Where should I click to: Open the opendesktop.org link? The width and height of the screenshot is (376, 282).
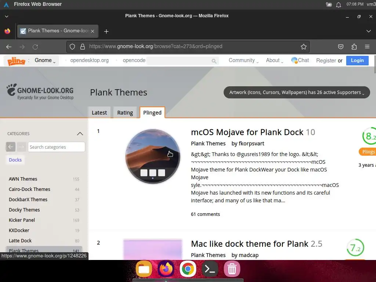tap(89, 60)
